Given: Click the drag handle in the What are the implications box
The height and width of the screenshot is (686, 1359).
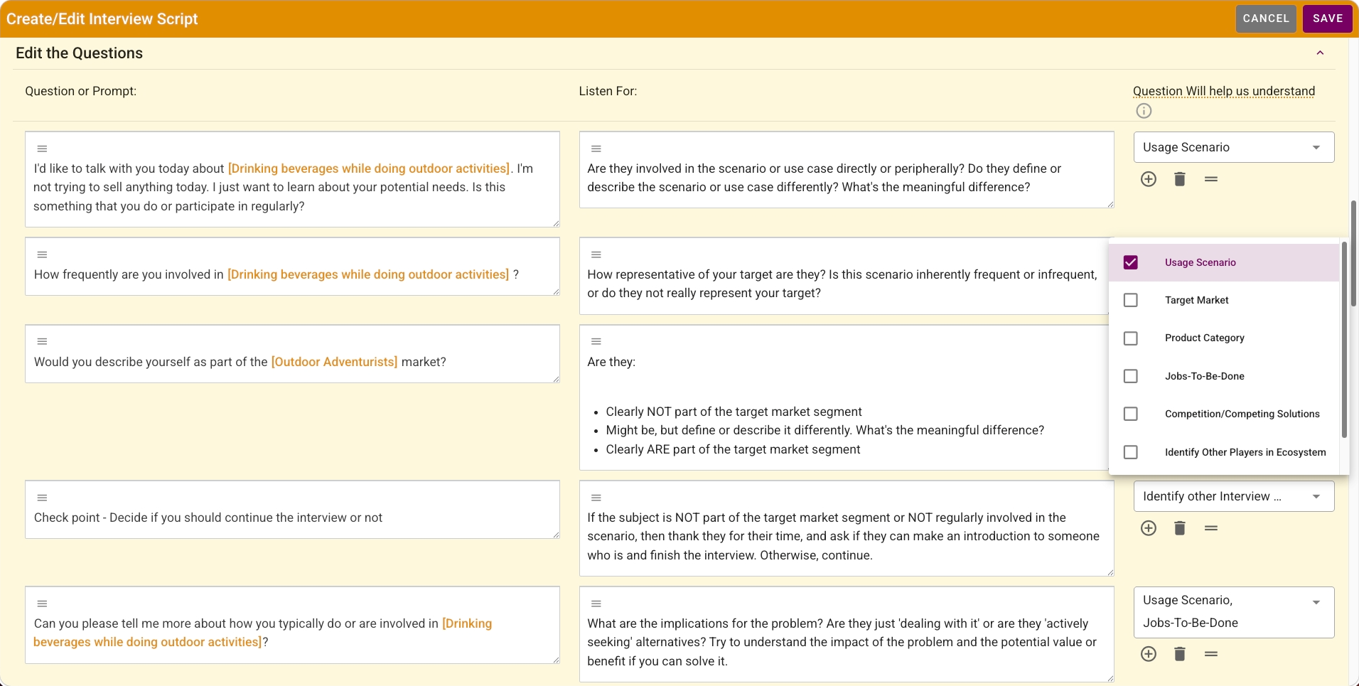Looking at the screenshot, I should point(596,604).
